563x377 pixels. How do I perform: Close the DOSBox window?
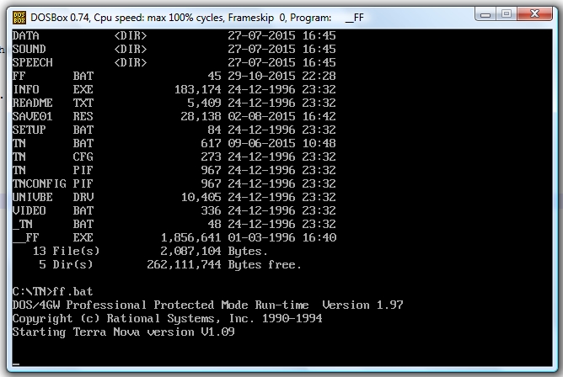(534, 14)
